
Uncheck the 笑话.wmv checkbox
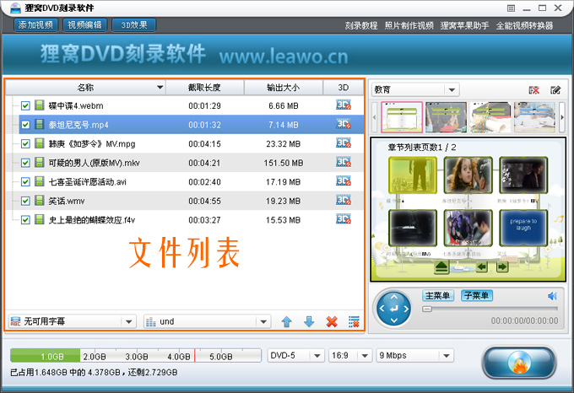click(25, 201)
